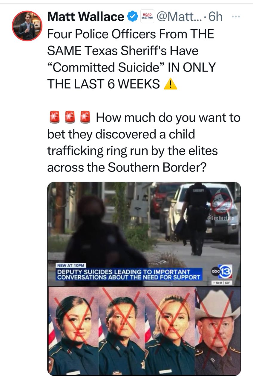This screenshot has height=383, width=253.
Task: Select the 'Four Police Officers' tweet paragraph
Action: point(131,59)
